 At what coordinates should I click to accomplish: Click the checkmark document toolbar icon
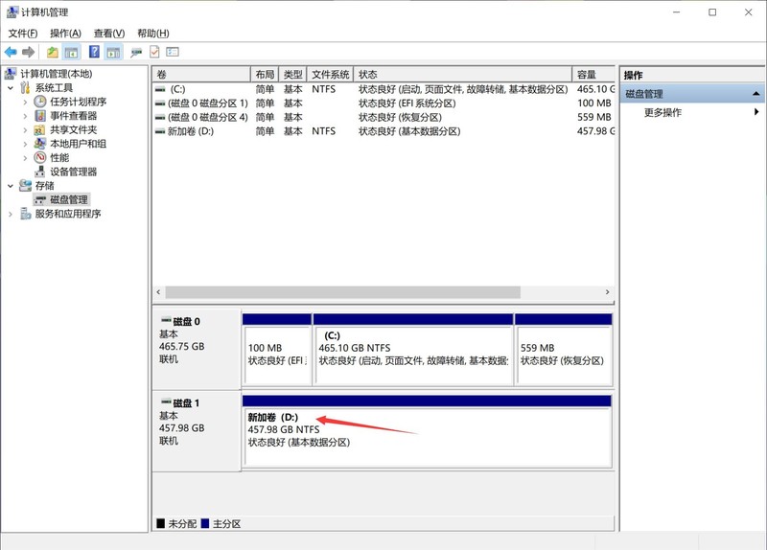point(154,52)
